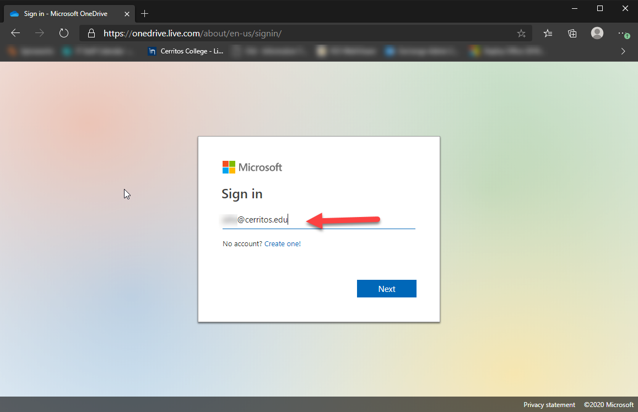Maximize the browser window
This screenshot has height=412, width=638.
600,9
